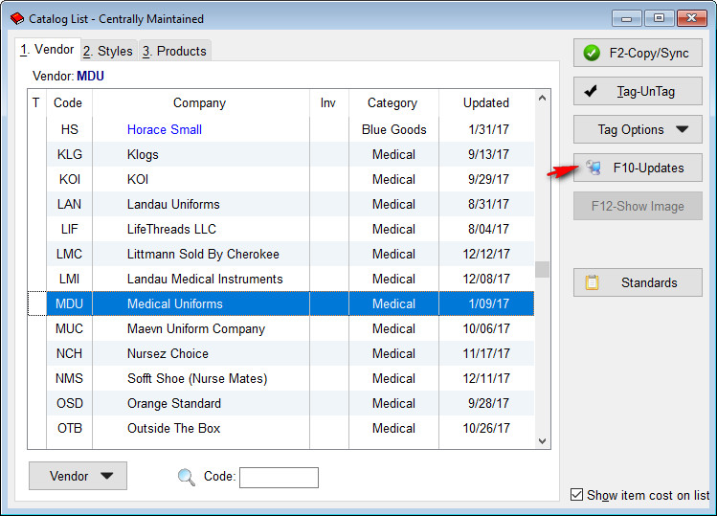Click the OTB vendor code
The width and height of the screenshot is (717, 516).
click(x=70, y=428)
